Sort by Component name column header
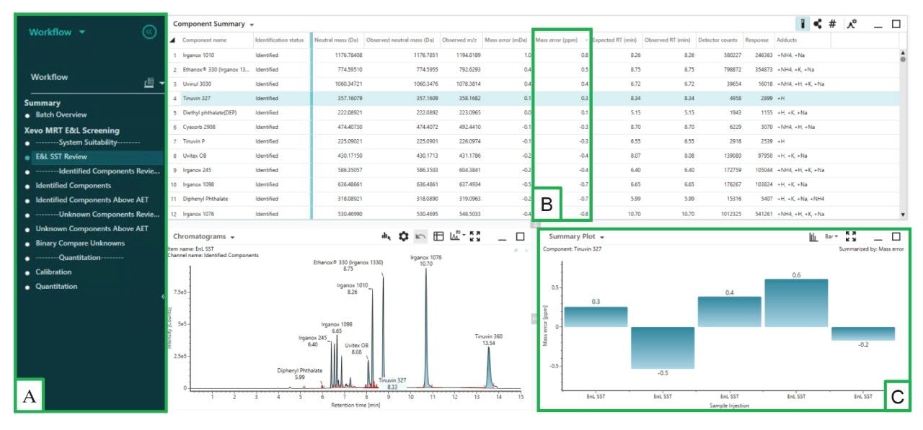Screen dimensions: 923x430 (x=204, y=40)
